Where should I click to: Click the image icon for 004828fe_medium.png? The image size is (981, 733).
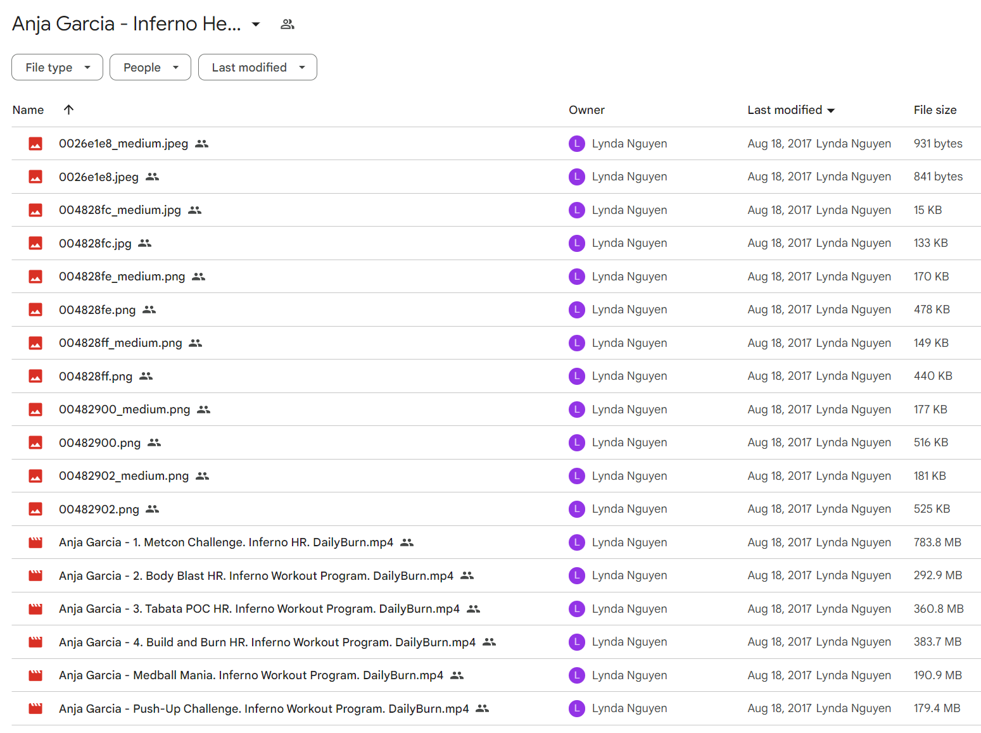[35, 277]
